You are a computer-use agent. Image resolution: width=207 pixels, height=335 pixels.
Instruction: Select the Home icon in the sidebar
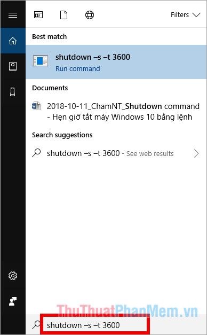coord(13,41)
